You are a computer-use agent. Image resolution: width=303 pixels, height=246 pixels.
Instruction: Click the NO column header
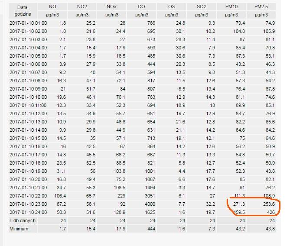coord(52,7)
